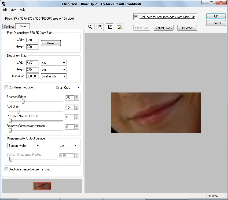Click the lips thumbnail in navigator preview
This screenshot has height=200, width=228.
point(42,186)
